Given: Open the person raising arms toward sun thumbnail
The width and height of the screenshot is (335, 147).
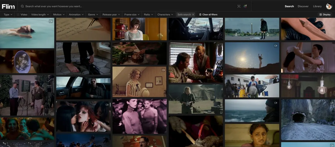Looking at the screenshot, I should pos(252,57).
